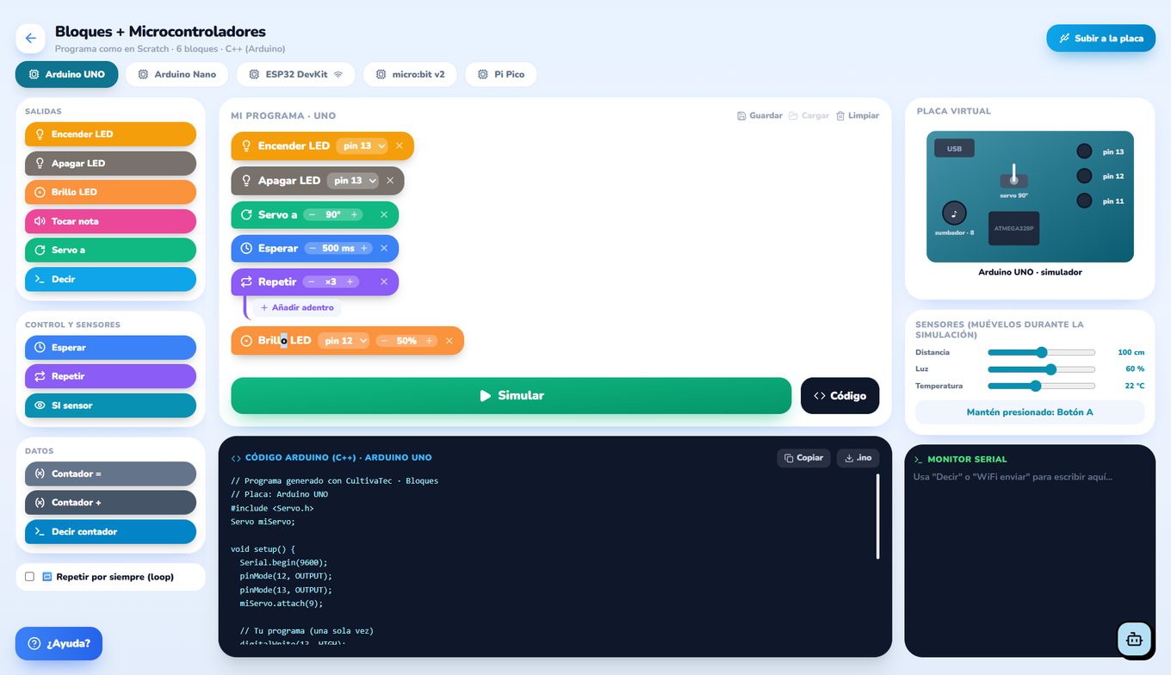
Task: Open pin 12 dropdown on Brillo LED
Action: (343, 341)
